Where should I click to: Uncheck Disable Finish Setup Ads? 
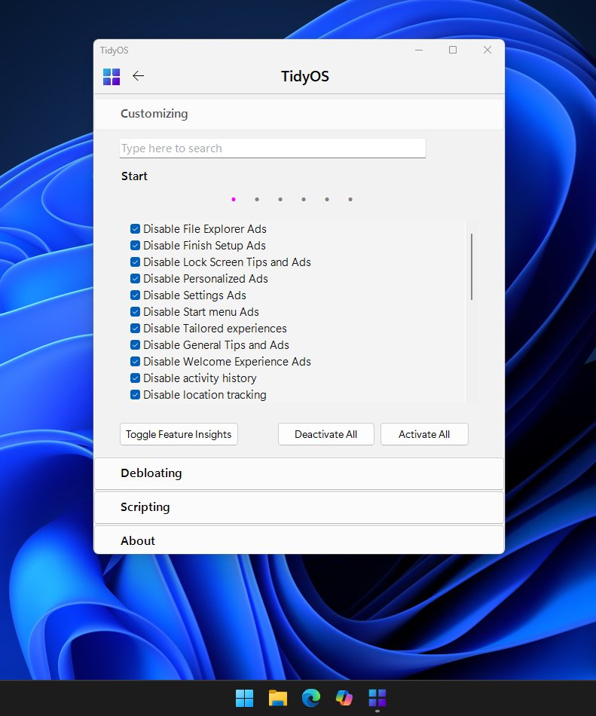pos(135,245)
